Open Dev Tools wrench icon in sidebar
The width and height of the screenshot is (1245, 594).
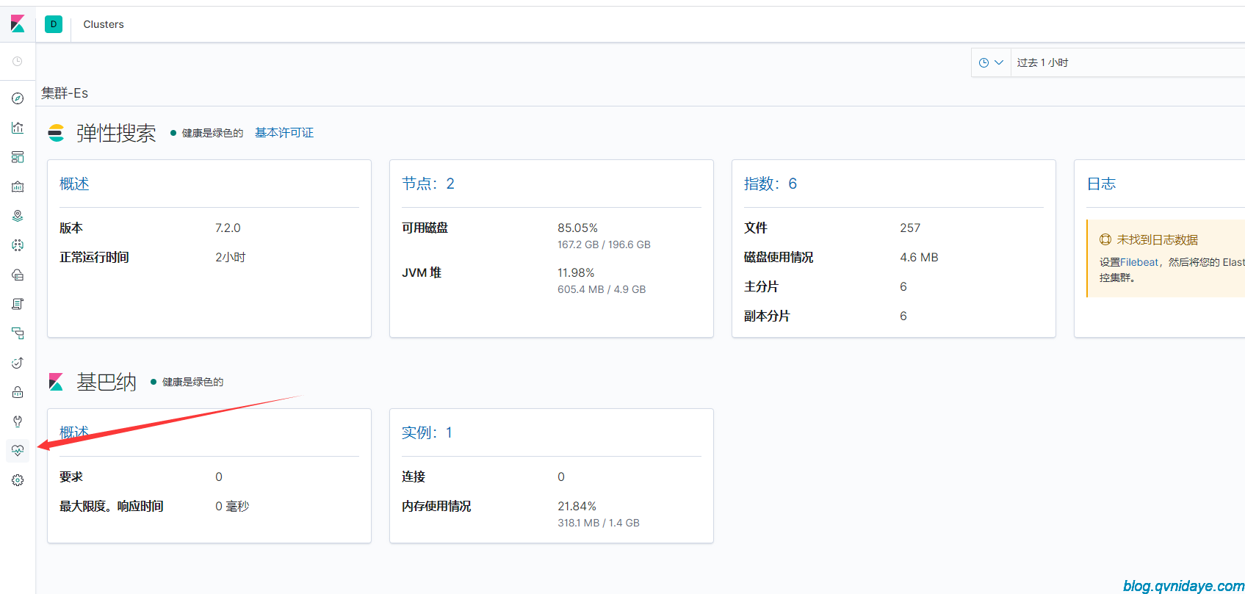18,421
